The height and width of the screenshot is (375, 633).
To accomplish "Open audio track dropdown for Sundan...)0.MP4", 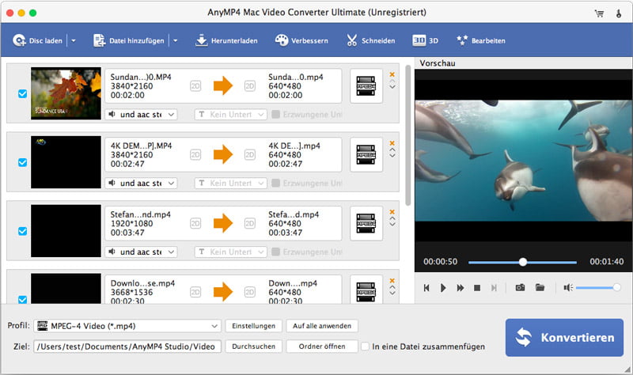I will coord(142,115).
